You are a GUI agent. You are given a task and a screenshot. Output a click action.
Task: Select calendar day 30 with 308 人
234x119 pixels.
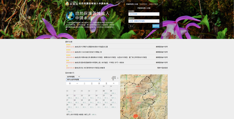coord(113,106)
